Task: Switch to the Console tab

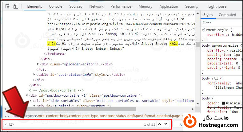Action: tap(55, 6)
